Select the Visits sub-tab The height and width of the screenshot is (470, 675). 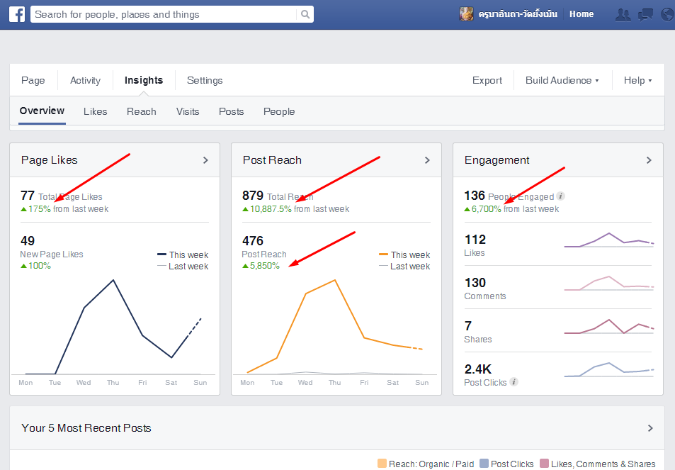tap(188, 111)
